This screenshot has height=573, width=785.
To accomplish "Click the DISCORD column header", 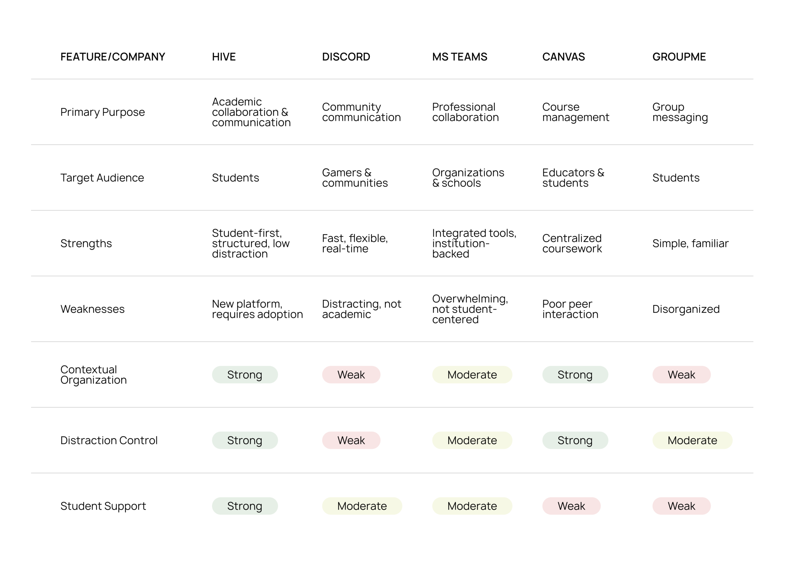I will point(346,56).
